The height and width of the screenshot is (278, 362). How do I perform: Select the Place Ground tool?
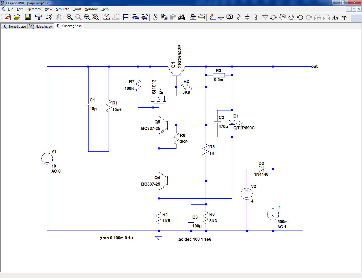pos(221,18)
